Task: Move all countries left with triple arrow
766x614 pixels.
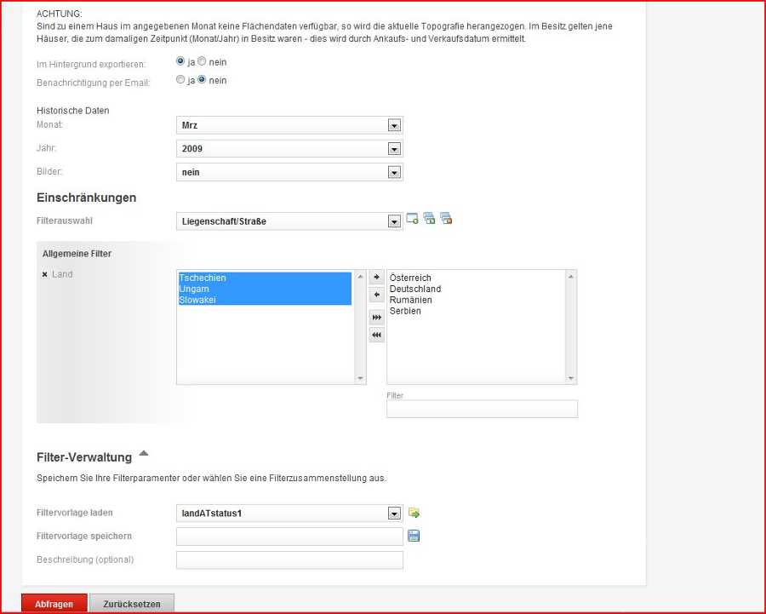Action: [x=377, y=336]
